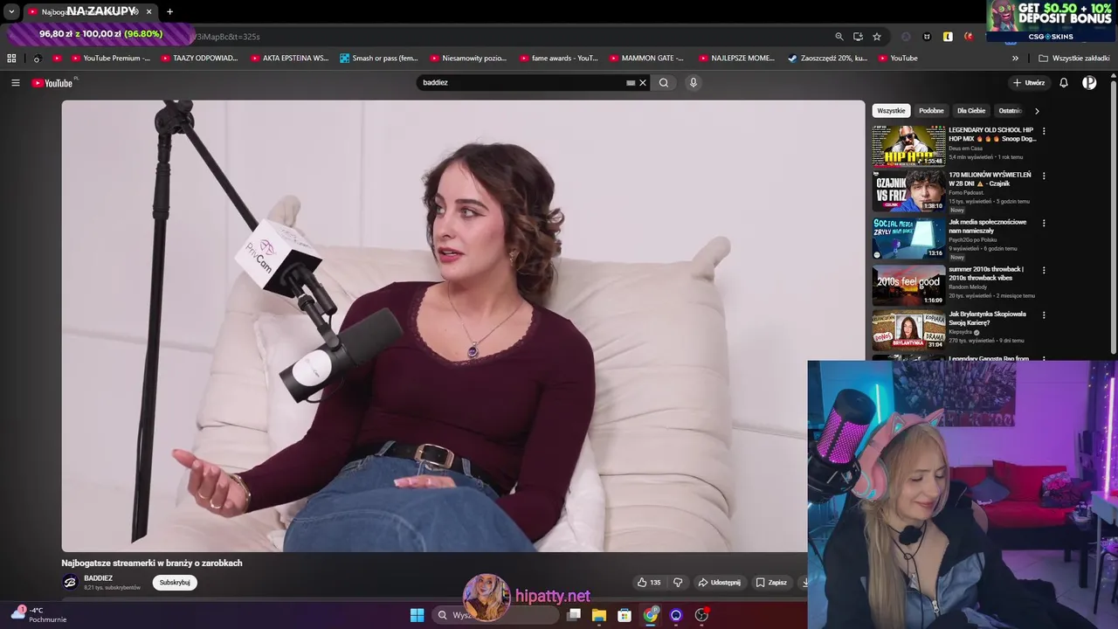Show hidden bookmarks with the double chevron
This screenshot has width=1118, height=629.
point(1015,59)
